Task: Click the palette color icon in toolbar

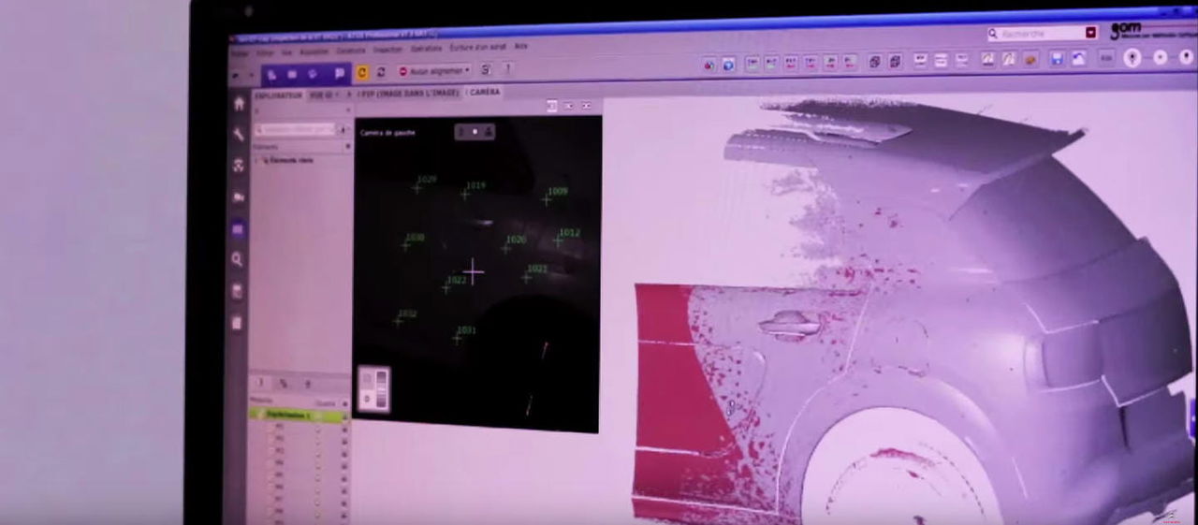Action: [x=1030, y=59]
